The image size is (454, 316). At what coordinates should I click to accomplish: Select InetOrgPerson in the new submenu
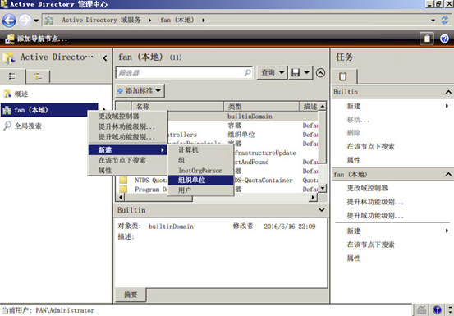click(x=200, y=171)
